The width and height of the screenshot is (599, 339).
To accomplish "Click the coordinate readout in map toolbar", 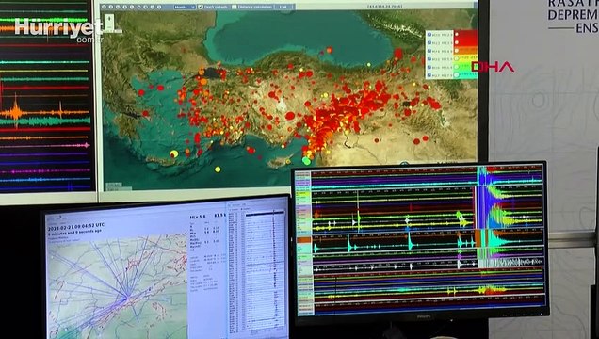I will coord(384,7).
